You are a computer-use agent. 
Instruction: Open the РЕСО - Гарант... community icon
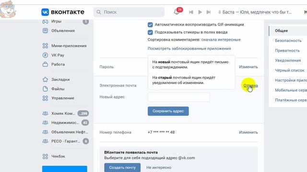tap(45, 141)
